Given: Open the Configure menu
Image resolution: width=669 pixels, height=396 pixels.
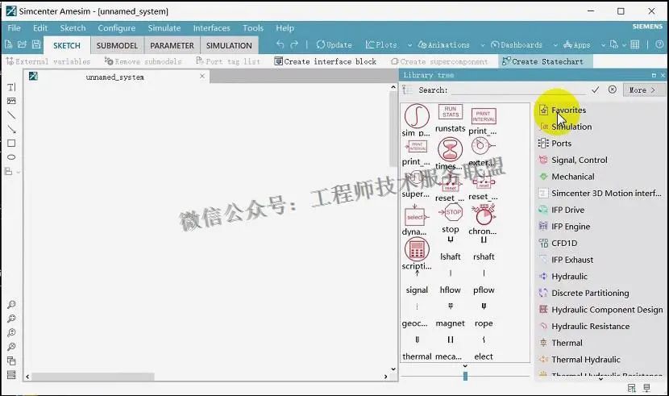Looking at the screenshot, I should (117, 28).
